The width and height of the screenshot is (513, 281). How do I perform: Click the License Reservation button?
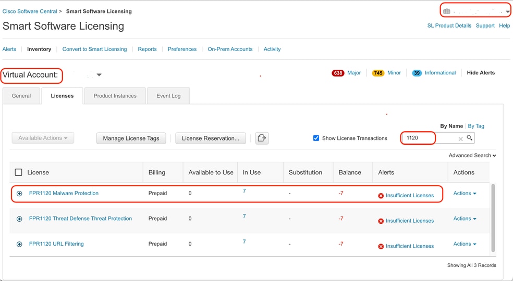pos(211,138)
